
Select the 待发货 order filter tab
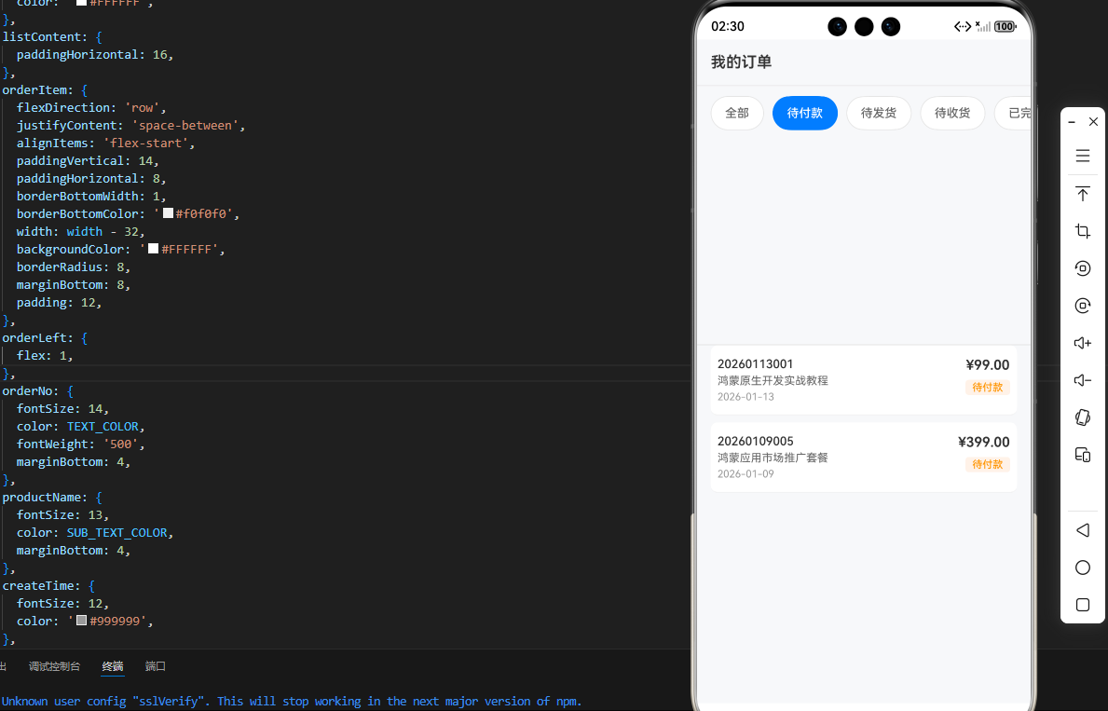(879, 113)
